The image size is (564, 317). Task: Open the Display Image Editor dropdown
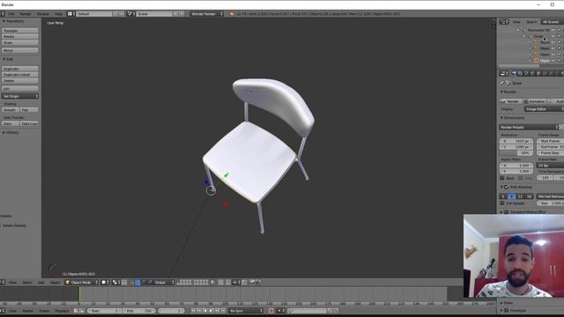coord(545,109)
